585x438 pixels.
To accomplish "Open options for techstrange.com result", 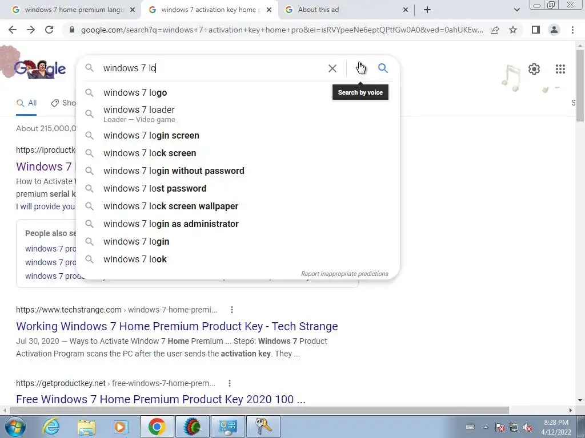I will point(232,310).
